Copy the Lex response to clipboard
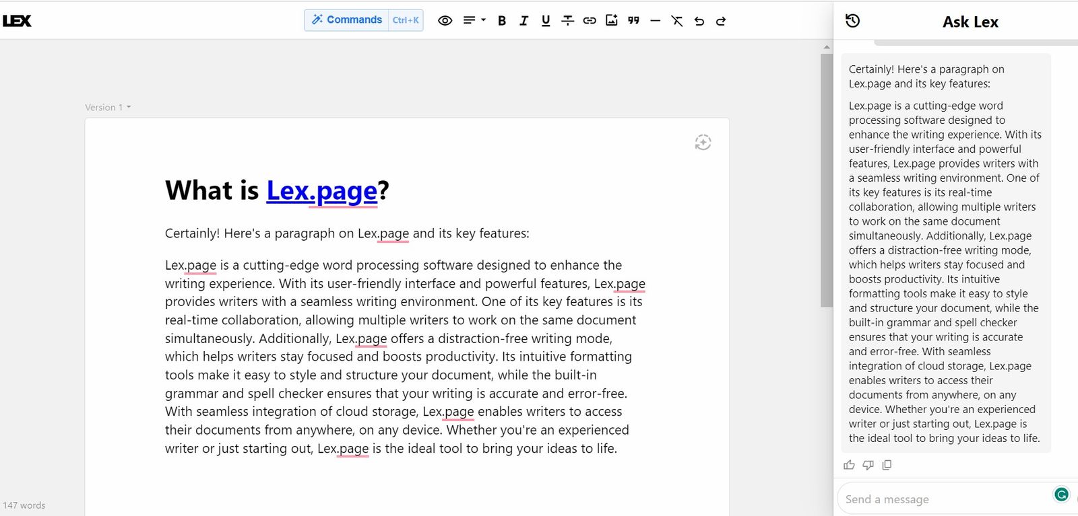 887,465
